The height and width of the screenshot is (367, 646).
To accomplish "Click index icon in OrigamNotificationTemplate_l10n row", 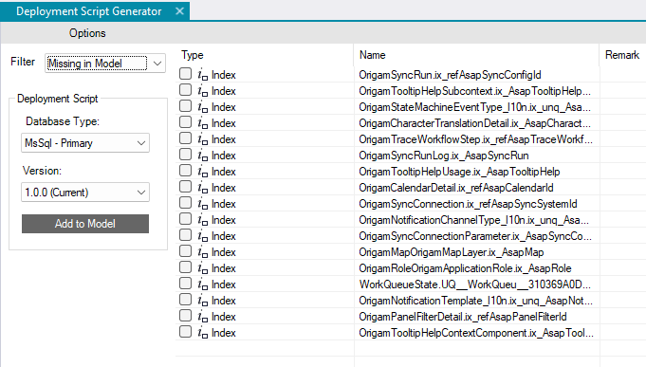I will [202, 301].
